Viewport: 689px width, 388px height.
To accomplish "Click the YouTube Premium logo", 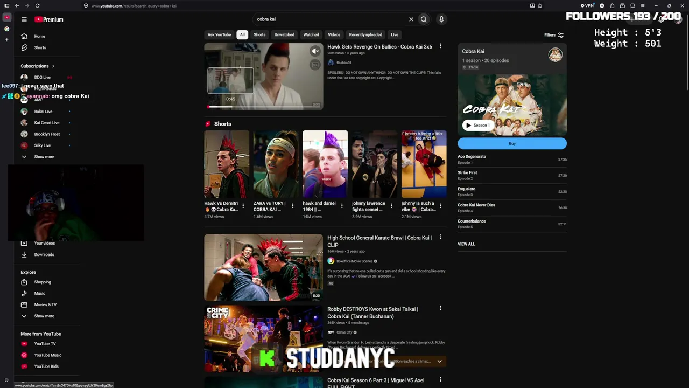I will 49,19.
